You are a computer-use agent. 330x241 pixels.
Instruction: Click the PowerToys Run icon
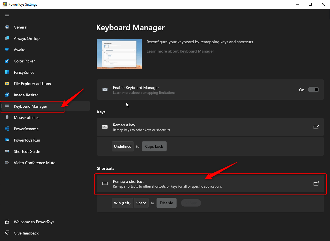7,140
